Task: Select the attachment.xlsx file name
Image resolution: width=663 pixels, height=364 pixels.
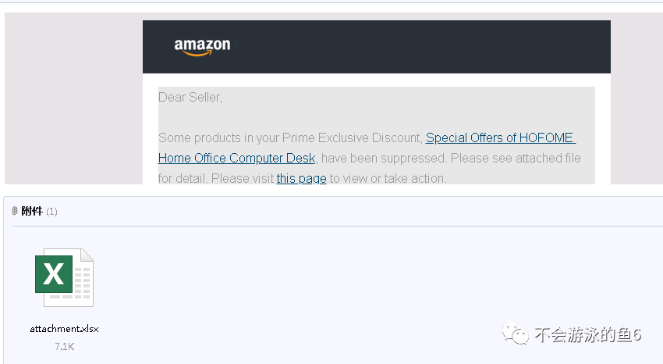Action: tap(64, 329)
